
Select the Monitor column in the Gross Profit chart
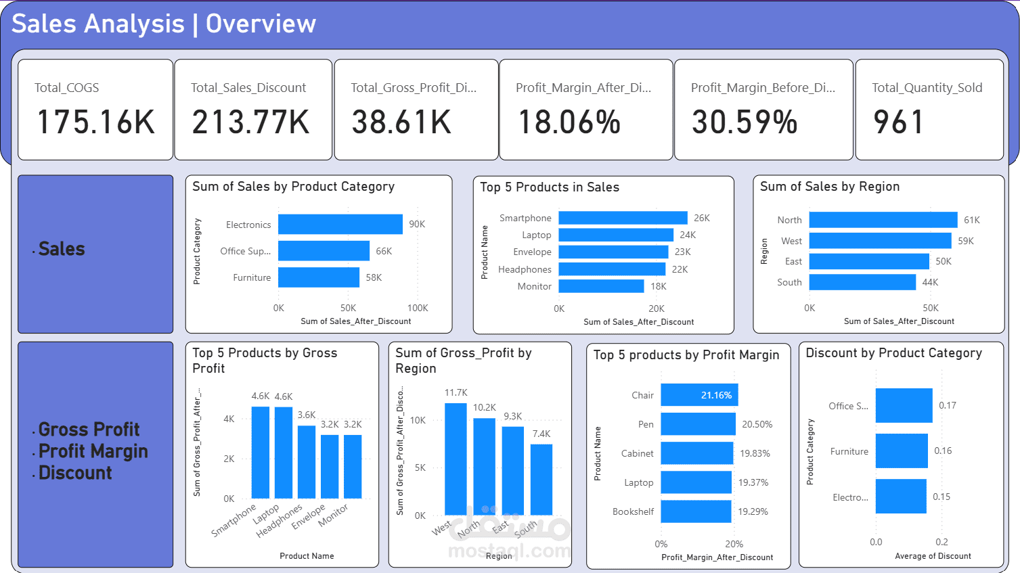click(353, 467)
